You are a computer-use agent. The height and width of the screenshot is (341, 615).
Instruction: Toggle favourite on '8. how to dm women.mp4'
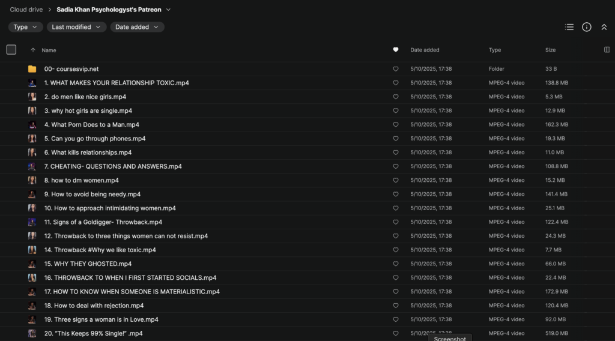click(395, 181)
